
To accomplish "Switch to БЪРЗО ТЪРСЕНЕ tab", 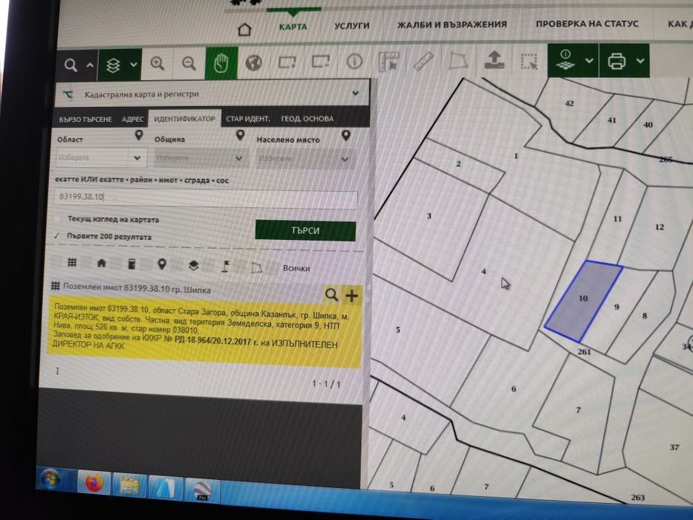I will [x=85, y=120].
